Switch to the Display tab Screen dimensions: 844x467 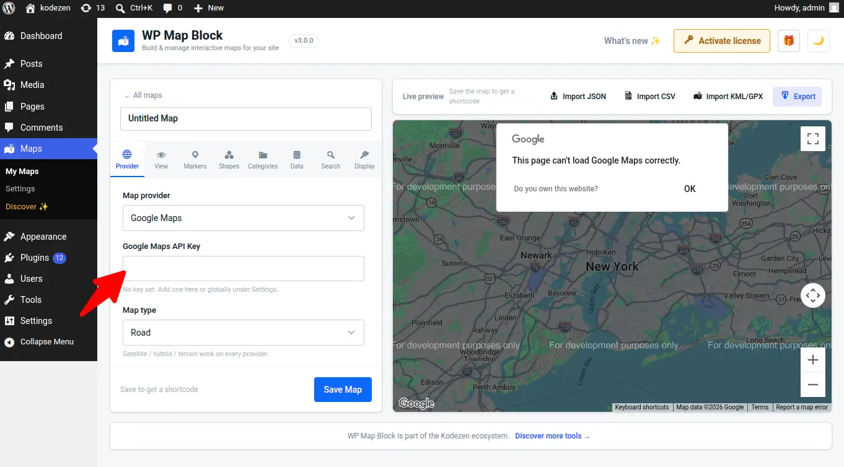[x=364, y=159]
